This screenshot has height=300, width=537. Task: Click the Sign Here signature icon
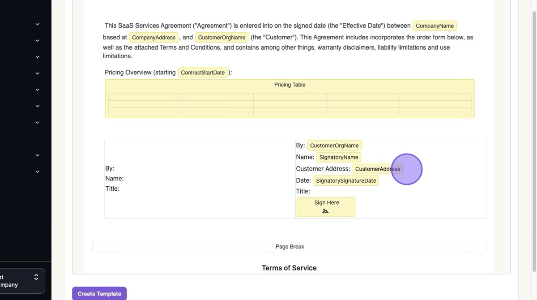(x=325, y=211)
